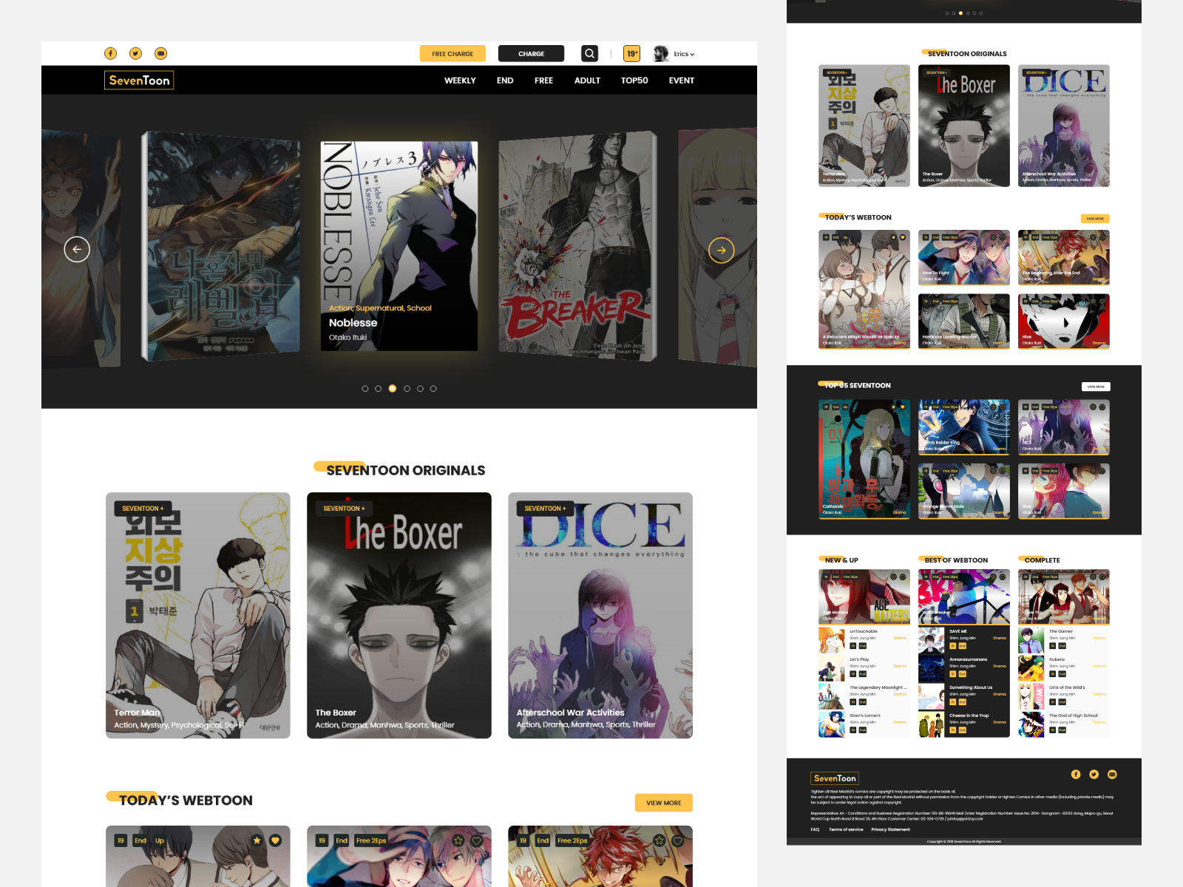
Task: Go to the next carousel slide arrow
Action: (x=722, y=250)
